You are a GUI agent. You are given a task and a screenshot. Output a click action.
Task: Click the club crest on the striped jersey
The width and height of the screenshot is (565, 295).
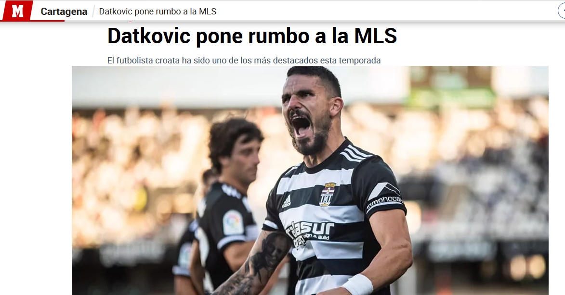tap(328, 195)
